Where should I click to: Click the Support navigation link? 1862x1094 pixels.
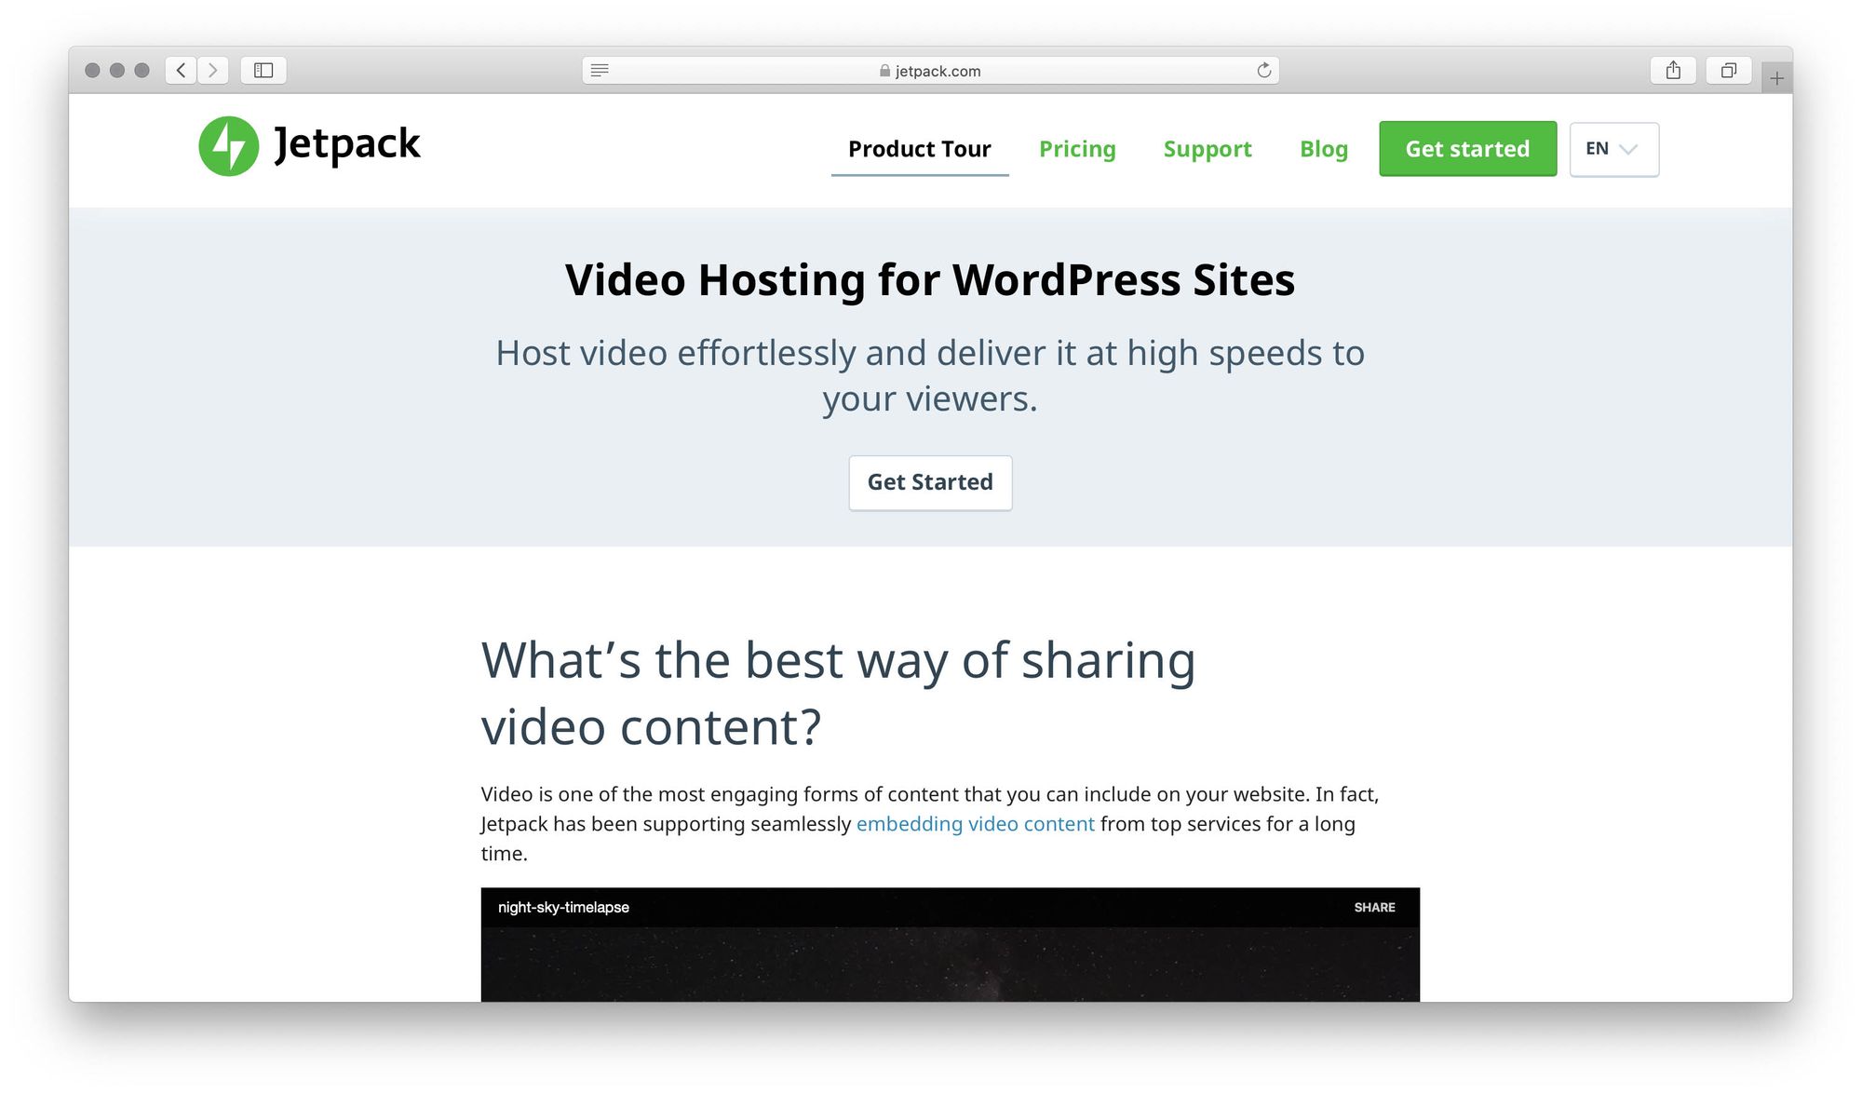[1208, 147]
